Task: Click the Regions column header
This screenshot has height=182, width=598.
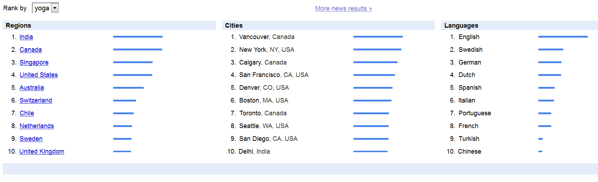Action: point(109,26)
